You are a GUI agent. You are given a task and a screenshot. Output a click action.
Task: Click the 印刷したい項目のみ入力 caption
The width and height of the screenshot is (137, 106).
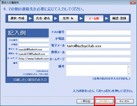[x=30, y=80]
